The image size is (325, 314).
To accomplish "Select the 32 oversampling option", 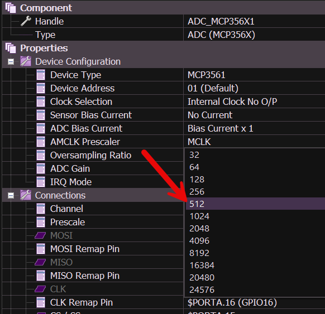I will (255, 155).
